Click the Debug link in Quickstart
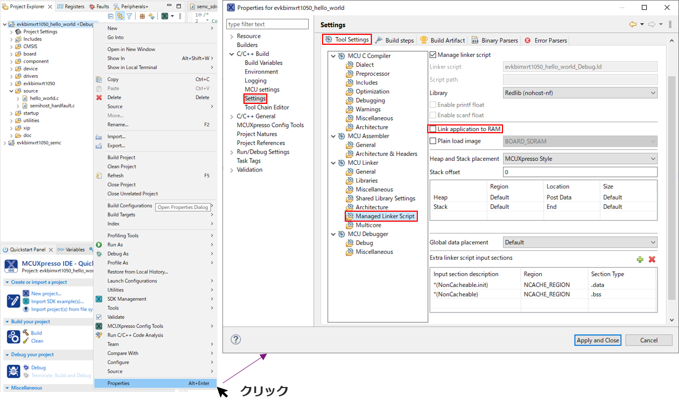 pyautogui.click(x=38, y=368)
